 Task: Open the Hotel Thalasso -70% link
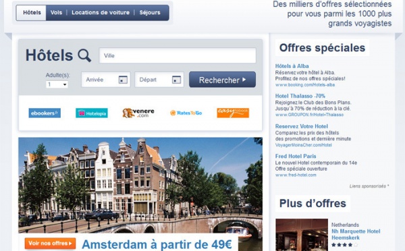coord(300,96)
